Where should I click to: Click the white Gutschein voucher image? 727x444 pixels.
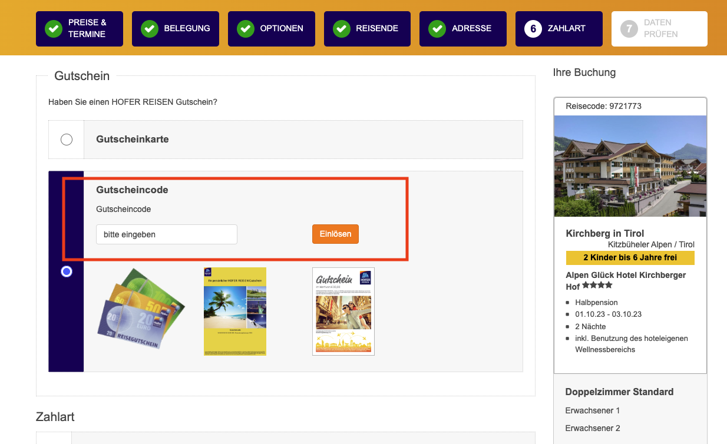[343, 312]
